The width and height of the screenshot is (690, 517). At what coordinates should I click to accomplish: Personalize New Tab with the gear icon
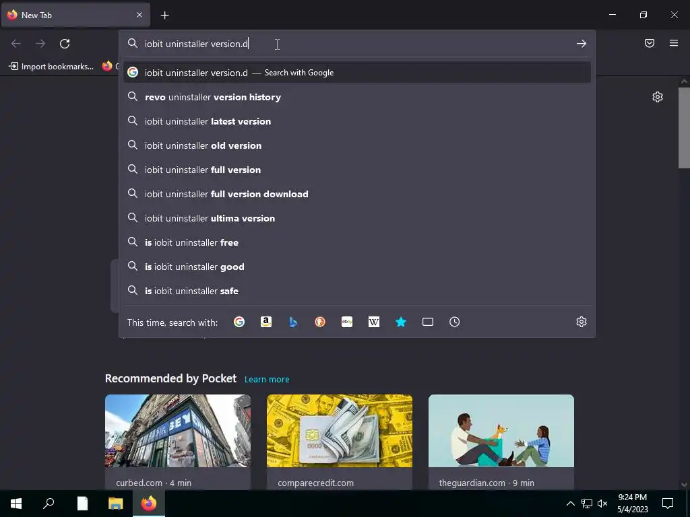(x=658, y=97)
